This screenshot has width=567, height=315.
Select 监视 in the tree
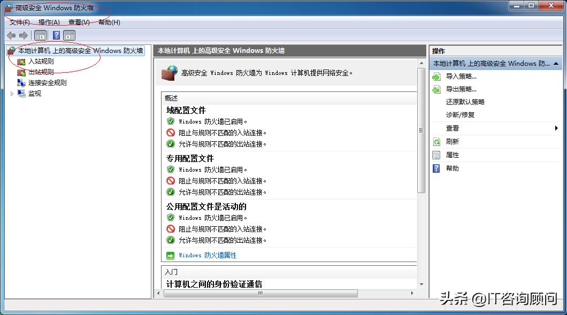pos(35,93)
